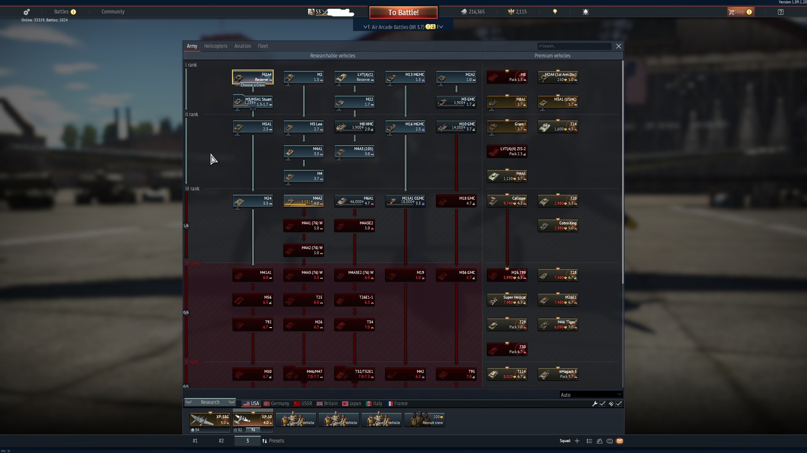Viewport: 807px width, 453px height.
Task: Open the settings gear menu
Action: [26, 12]
